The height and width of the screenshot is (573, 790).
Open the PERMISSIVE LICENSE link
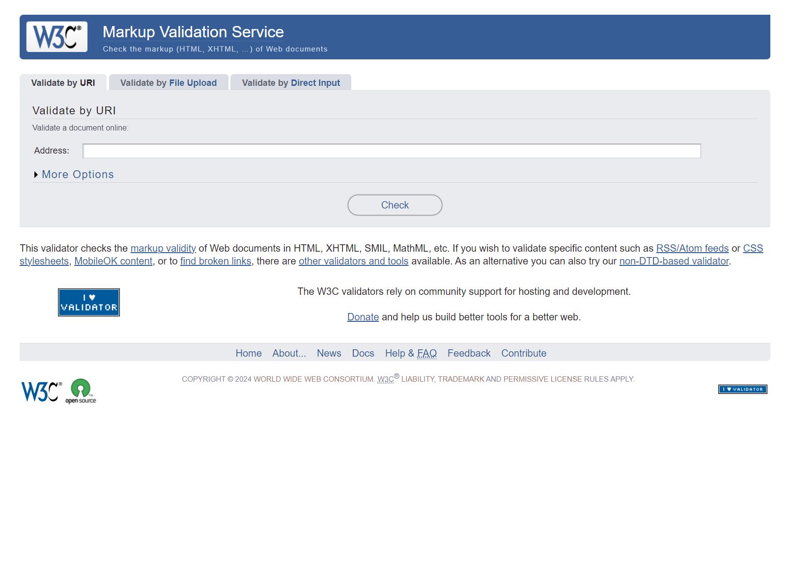pos(542,379)
